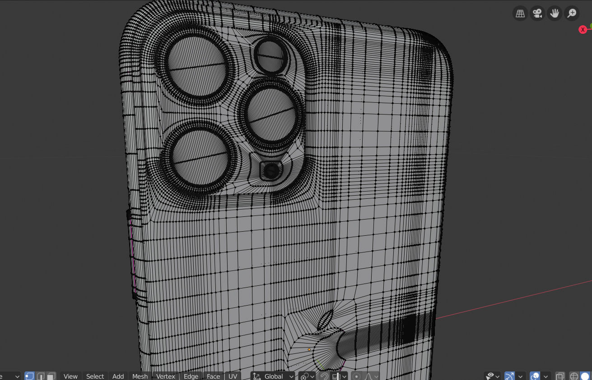The height and width of the screenshot is (380, 592).
Task: Enable face select mode
Action: tap(51, 376)
